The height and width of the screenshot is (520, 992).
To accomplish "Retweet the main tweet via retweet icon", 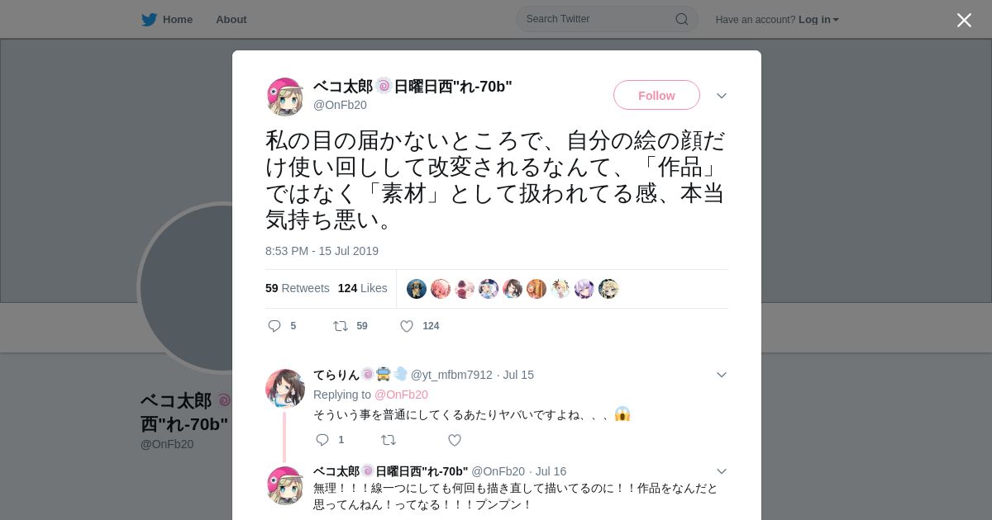I will pos(341,326).
